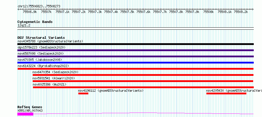Click the red nsv6470354 variant bar
Image resolution: width=262 pixels, height=117 pixels.
[x=143, y=75]
